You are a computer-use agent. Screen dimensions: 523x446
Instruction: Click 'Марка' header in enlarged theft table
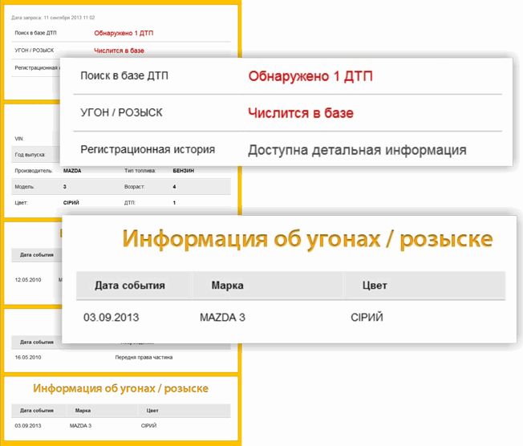228,286
